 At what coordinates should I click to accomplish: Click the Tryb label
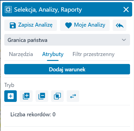coord(9,85)
